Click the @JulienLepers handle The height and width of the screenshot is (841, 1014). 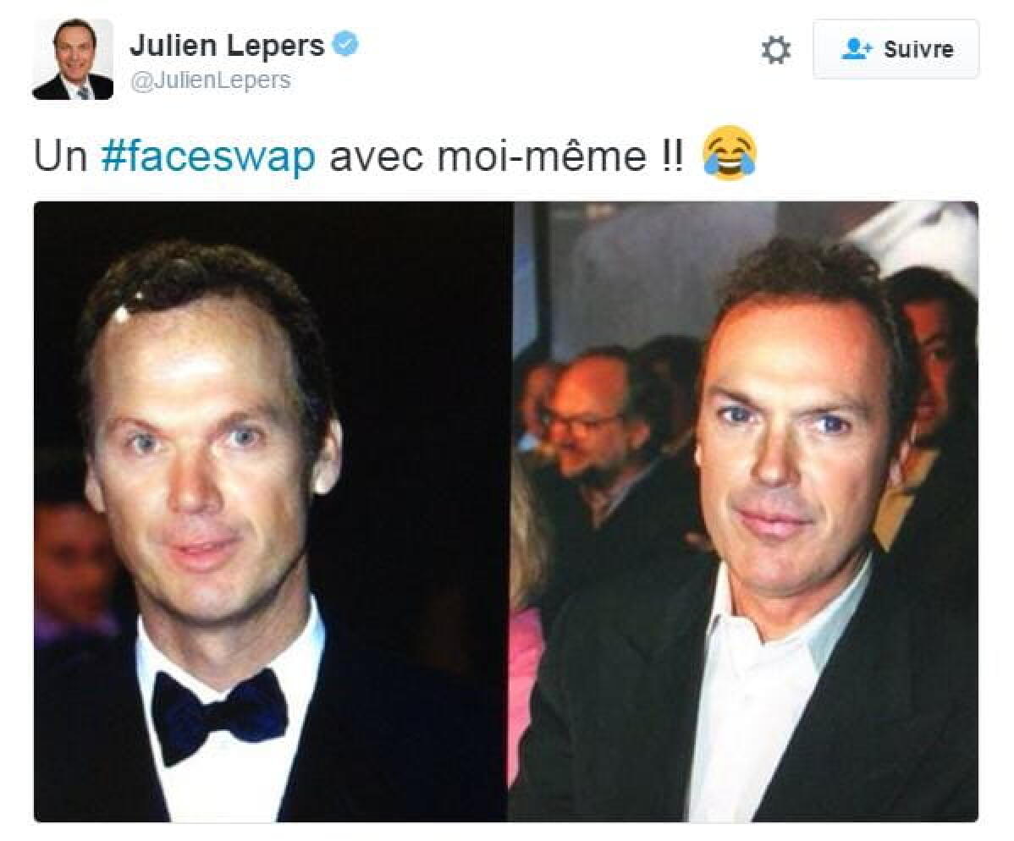(x=210, y=80)
